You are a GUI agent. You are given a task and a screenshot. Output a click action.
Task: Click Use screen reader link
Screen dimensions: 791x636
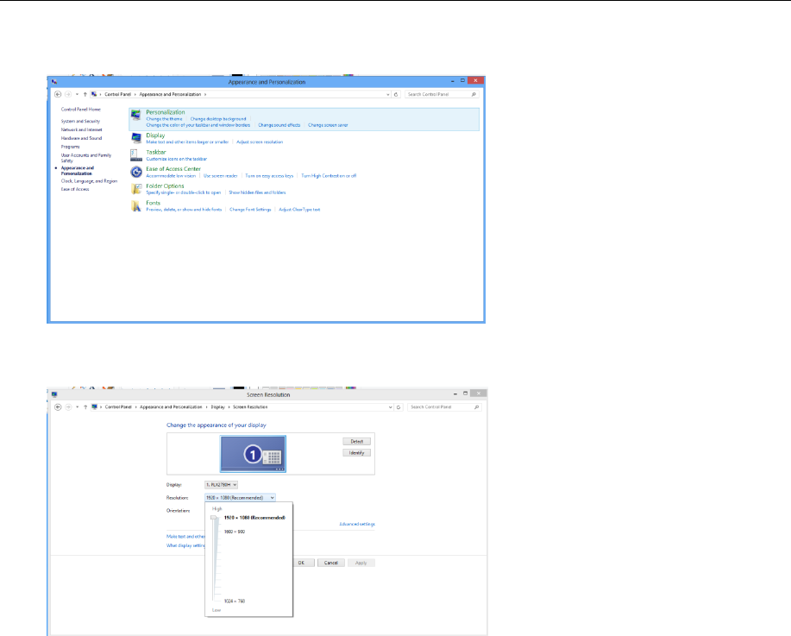coord(221,176)
